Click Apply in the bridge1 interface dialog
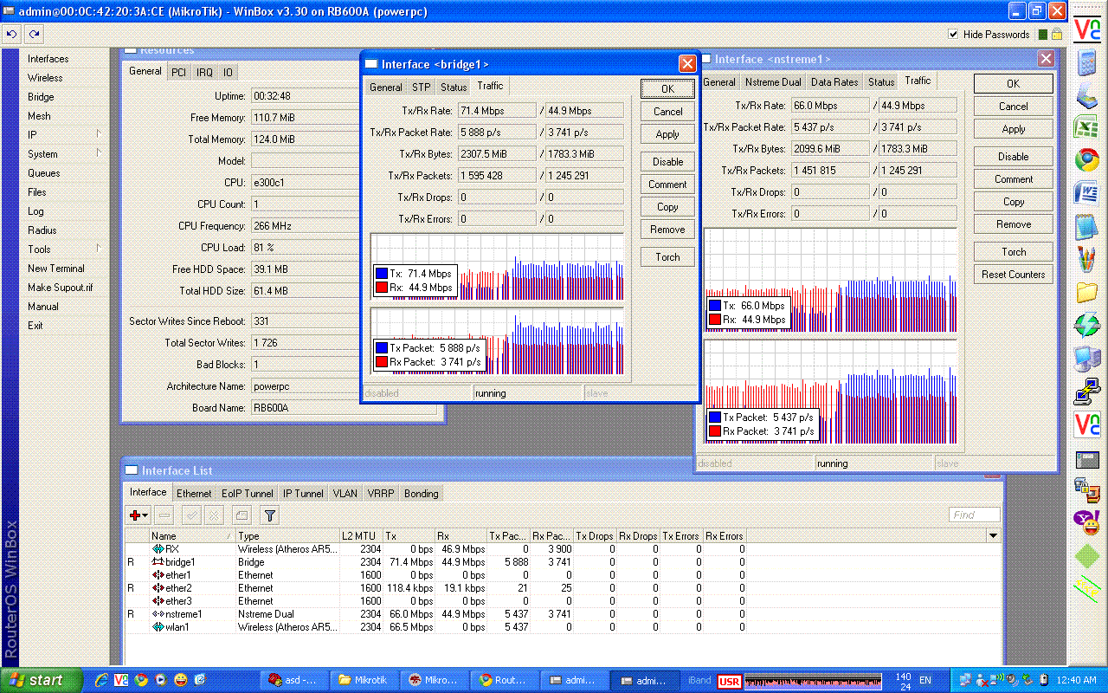The height and width of the screenshot is (693, 1108). tap(667, 134)
